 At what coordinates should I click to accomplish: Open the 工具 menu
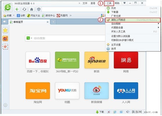[x=109, y=3]
